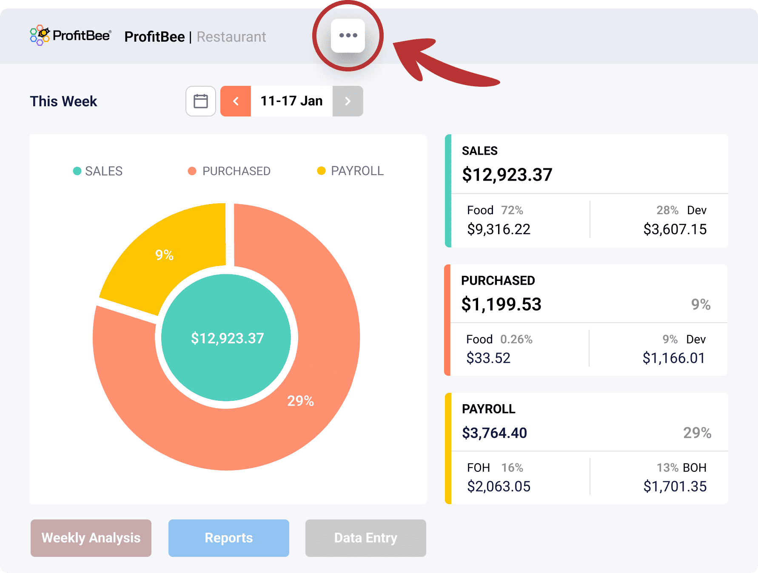Toggle the PAYROLL legend dot

pyautogui.click(x=321, y=171)
